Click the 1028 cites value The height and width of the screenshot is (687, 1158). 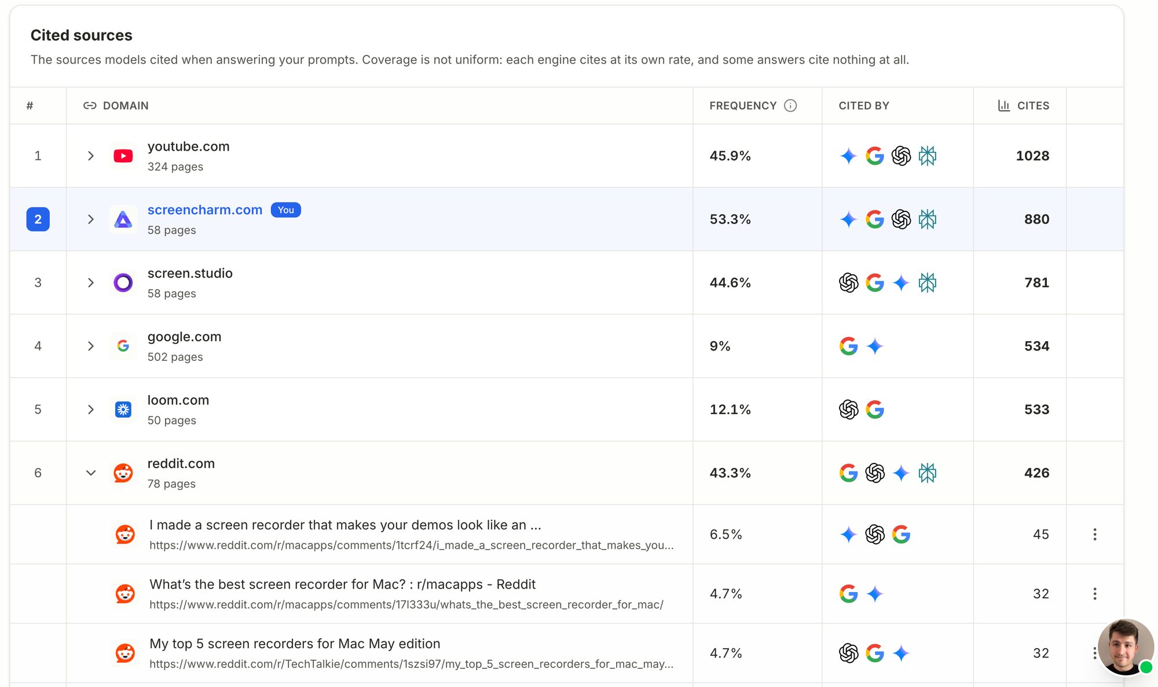coord(1032,156)
